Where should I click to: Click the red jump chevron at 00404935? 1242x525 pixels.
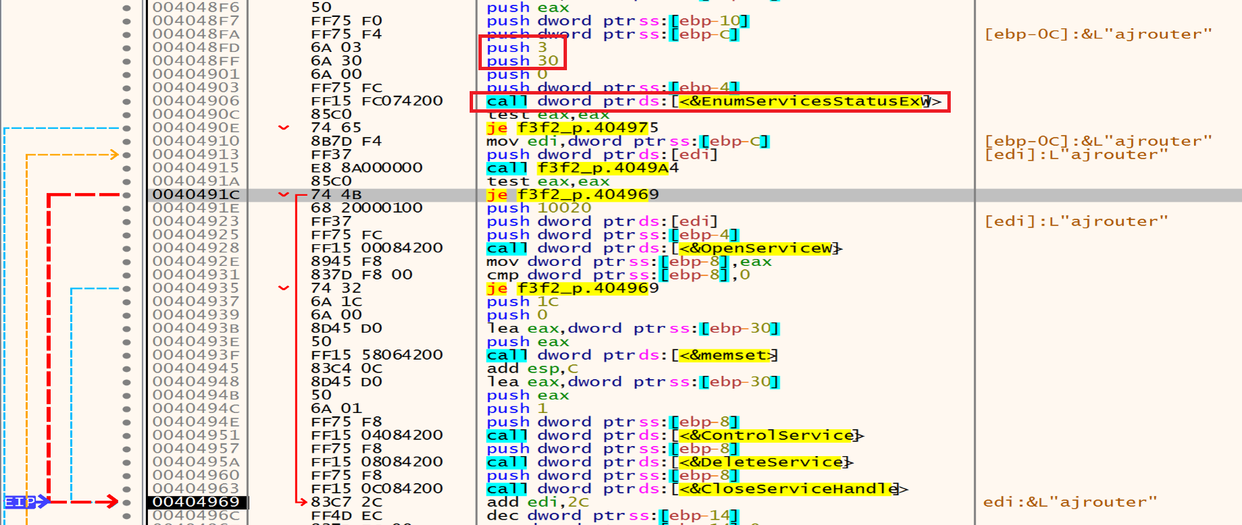click(x=284, y=288)
